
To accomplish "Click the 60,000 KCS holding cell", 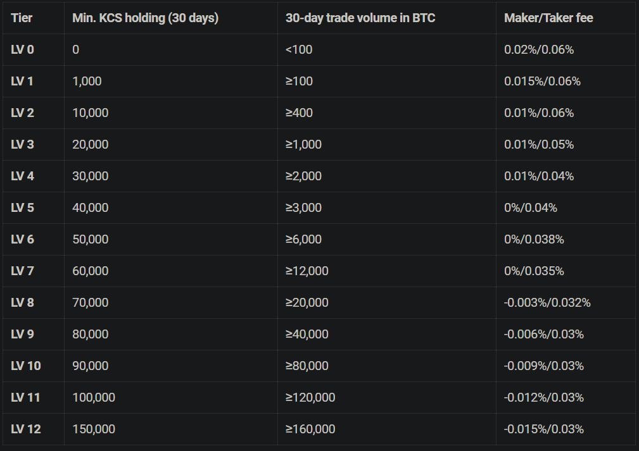I will tap(91, 271).
